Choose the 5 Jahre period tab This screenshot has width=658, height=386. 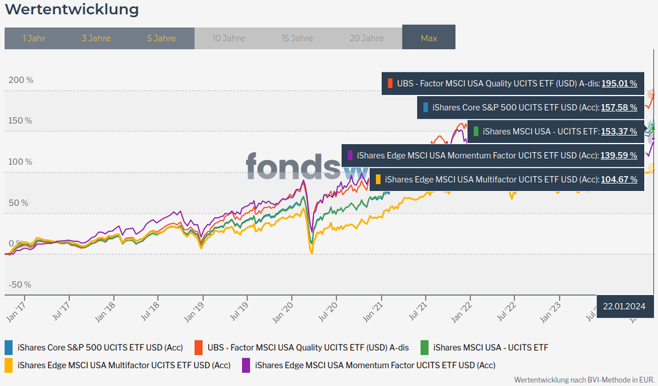[162, 38]
